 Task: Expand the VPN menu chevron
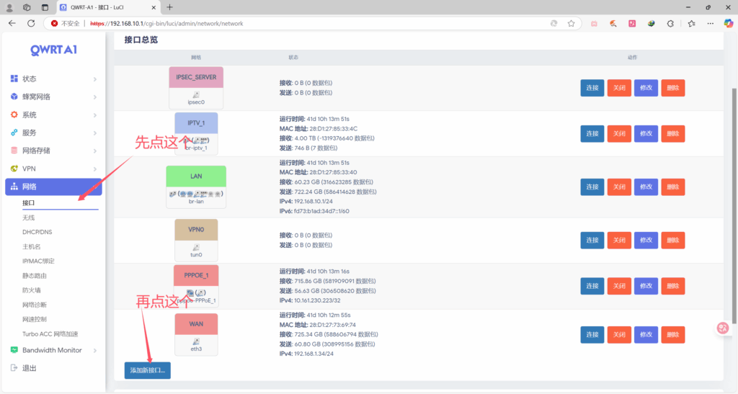pyautogui.click(x=95, y=169)
